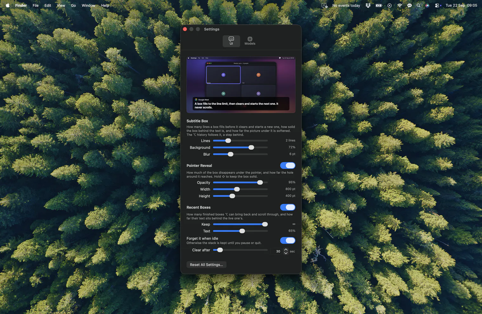Open the Go menu
Viewport: 482px width, 314px height.
[73, 5]
